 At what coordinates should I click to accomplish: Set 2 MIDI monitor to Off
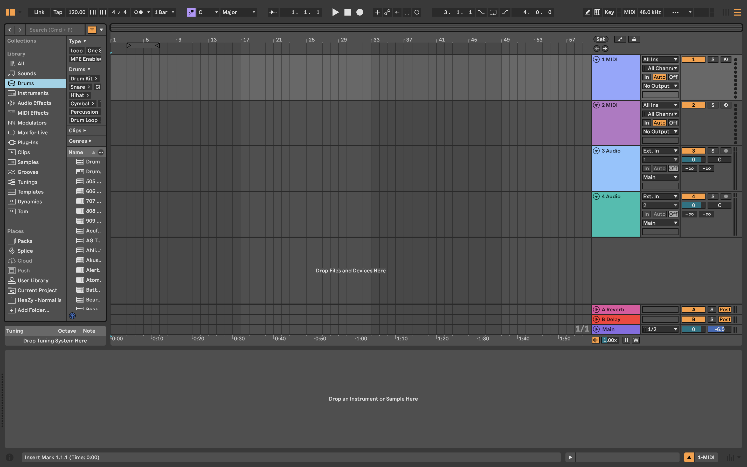(673, 123)
